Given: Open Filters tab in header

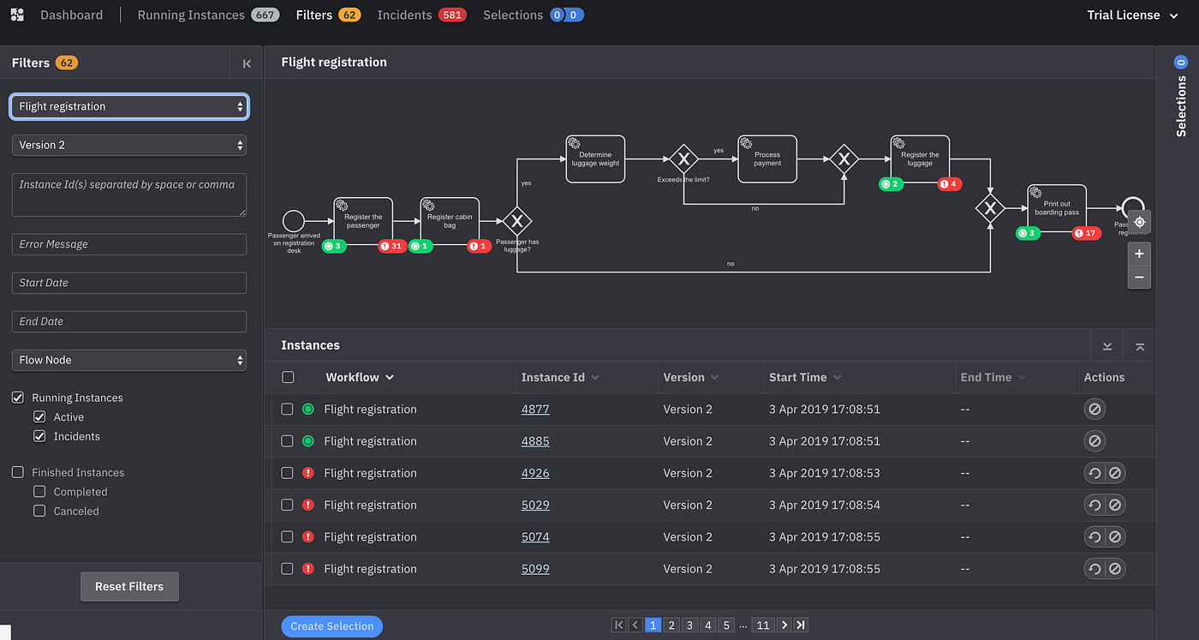Looking at the screenshot, I should tap(328, 15).
